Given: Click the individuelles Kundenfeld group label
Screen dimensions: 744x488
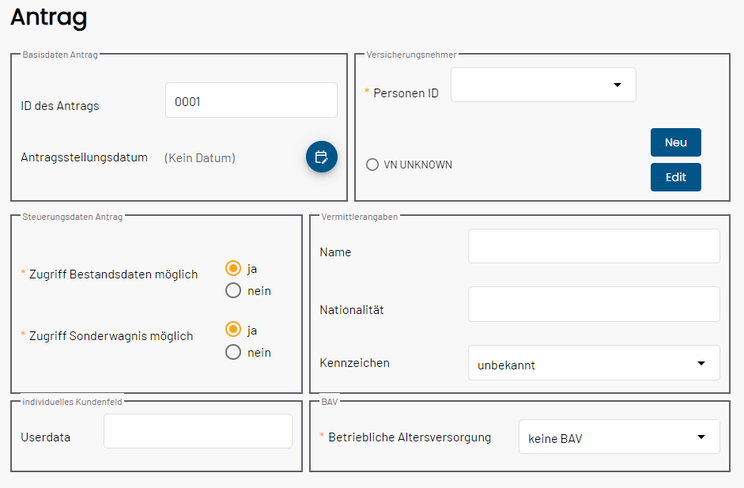Looking at the screenshot, I should pos(72,402).
